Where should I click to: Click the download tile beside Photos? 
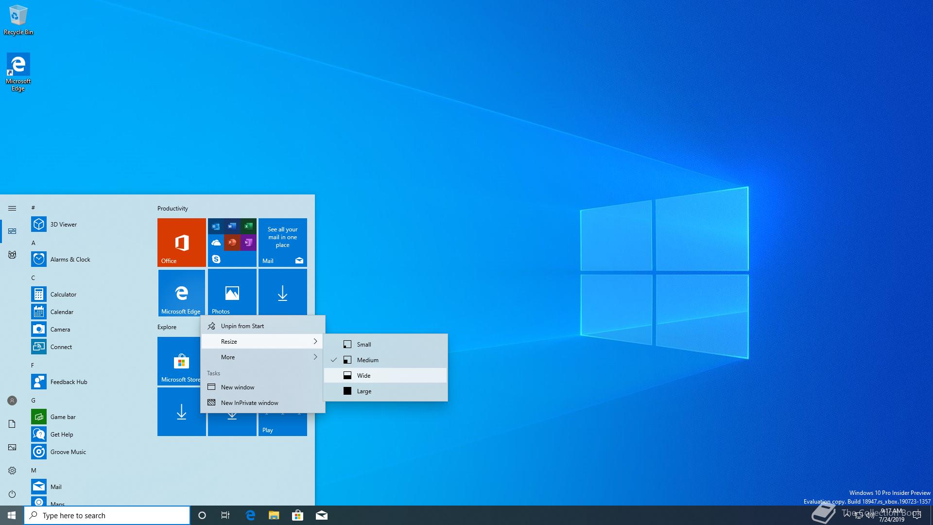coord(283,292)
